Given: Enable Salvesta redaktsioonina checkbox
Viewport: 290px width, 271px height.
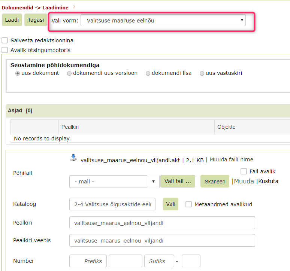Looking at the screenshot, I should pyautogui.click(x=5, y=40).
